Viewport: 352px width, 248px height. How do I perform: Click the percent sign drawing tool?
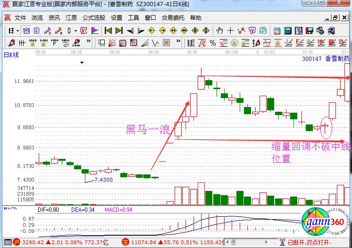coord(213,43)
